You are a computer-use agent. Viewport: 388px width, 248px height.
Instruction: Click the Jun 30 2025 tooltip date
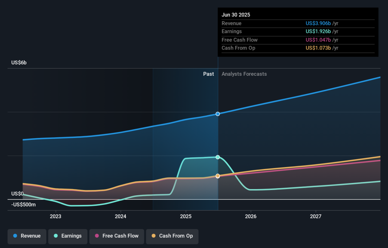click(236, 15)
